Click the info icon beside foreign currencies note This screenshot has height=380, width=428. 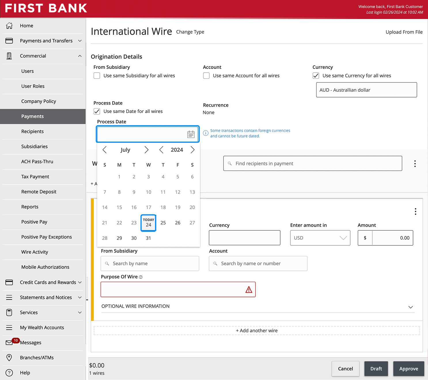coord(206,133)
